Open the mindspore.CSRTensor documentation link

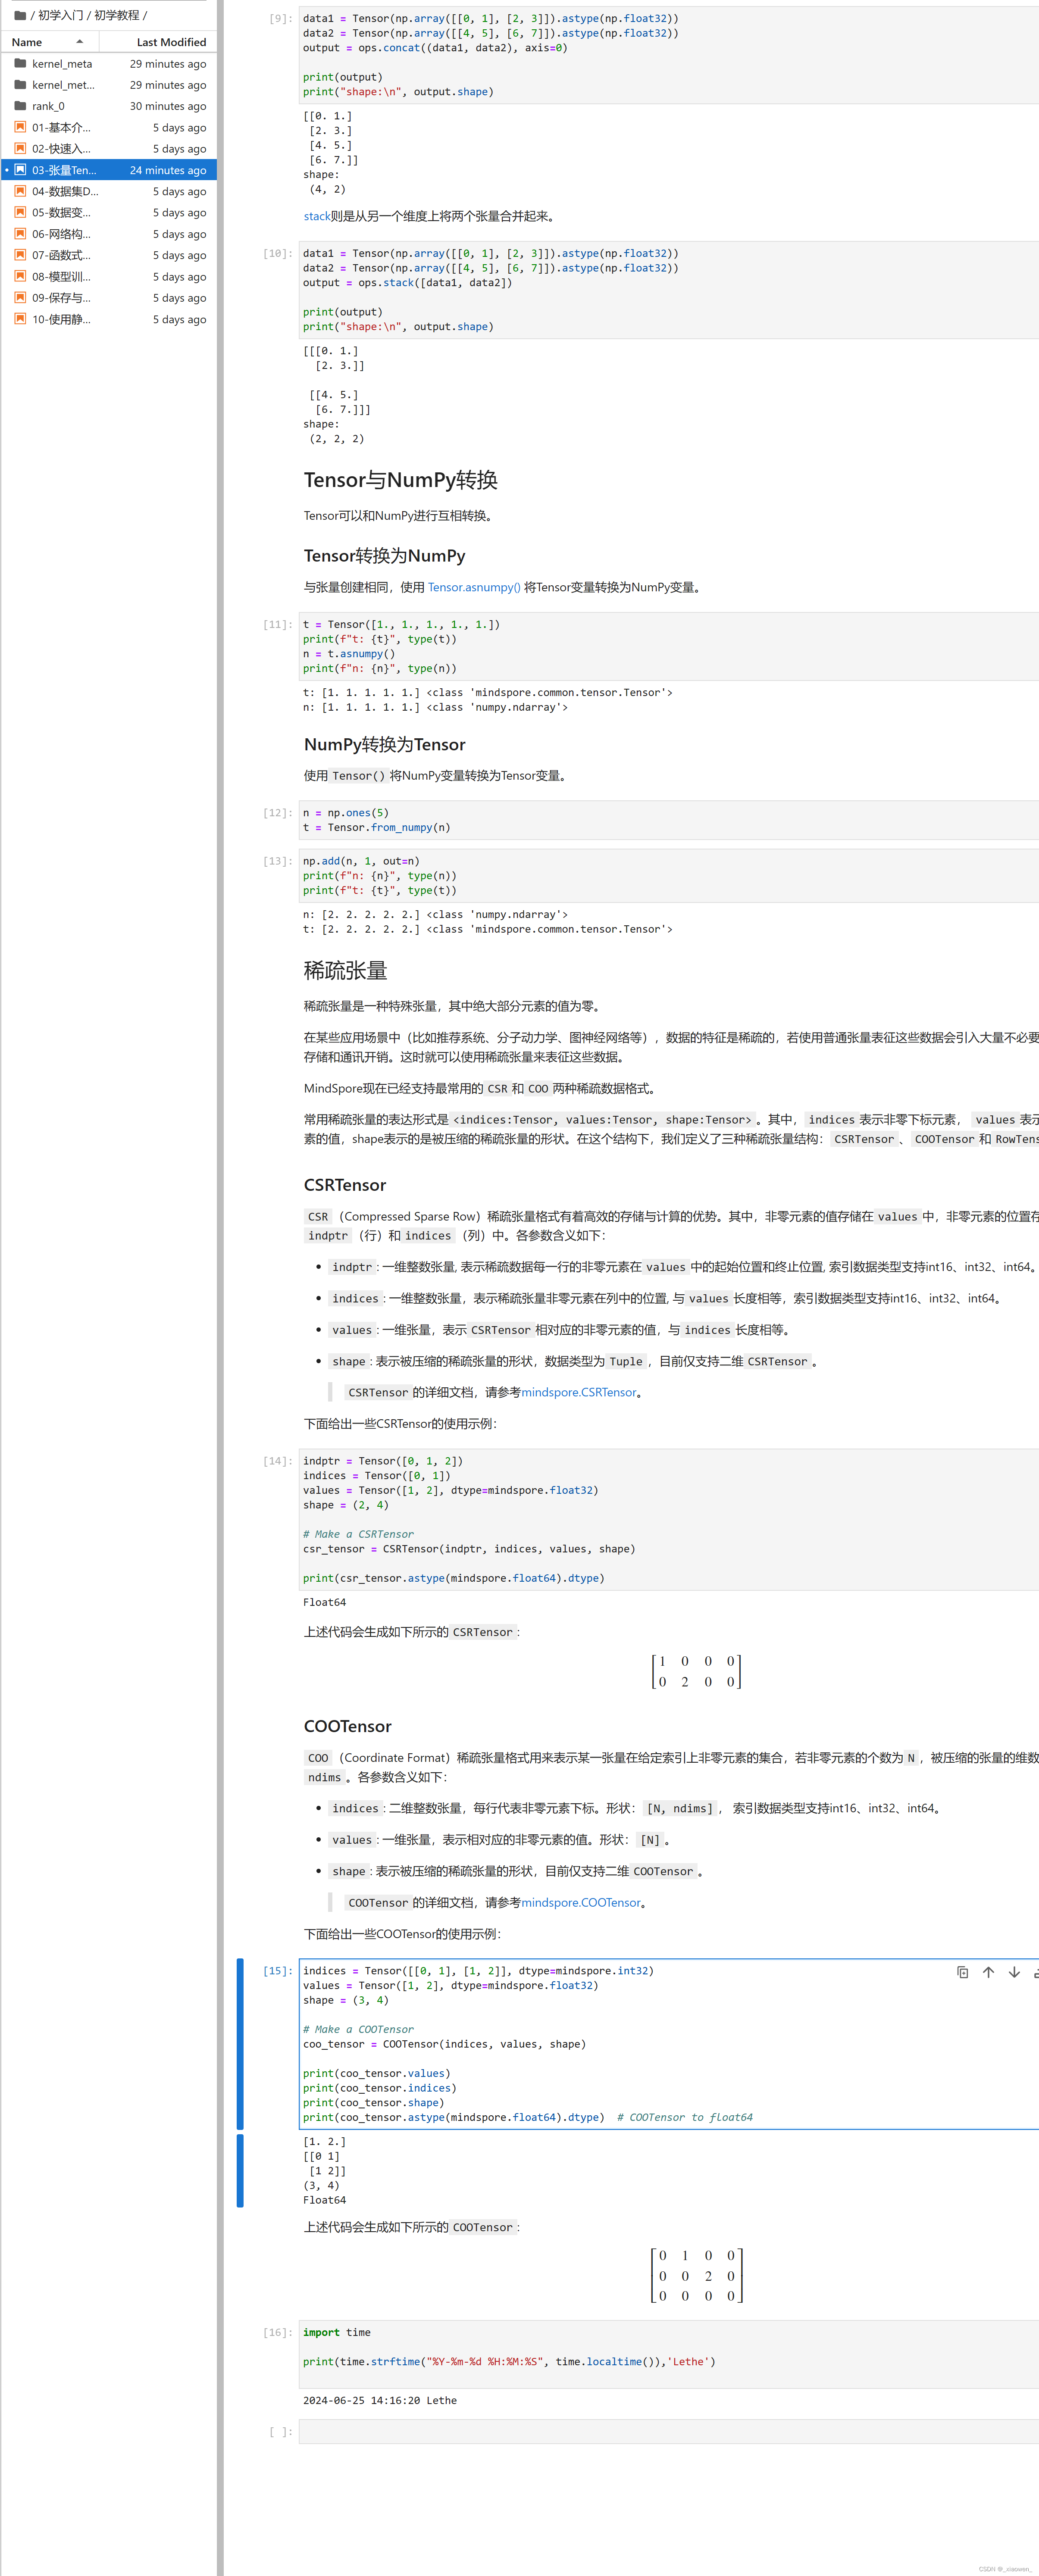[x=578, y=1392]
